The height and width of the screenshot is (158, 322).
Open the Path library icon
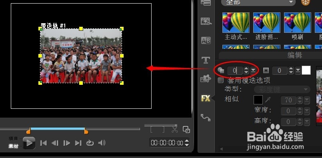(206, 118)
